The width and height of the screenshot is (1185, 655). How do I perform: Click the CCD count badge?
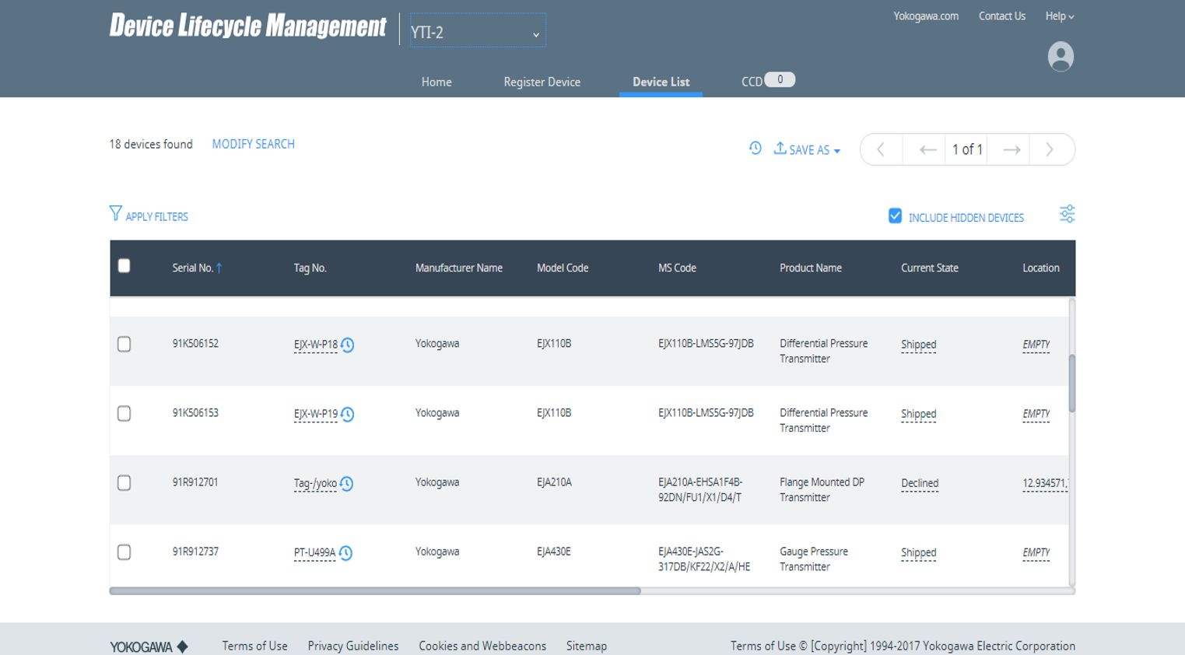[780, 79]
